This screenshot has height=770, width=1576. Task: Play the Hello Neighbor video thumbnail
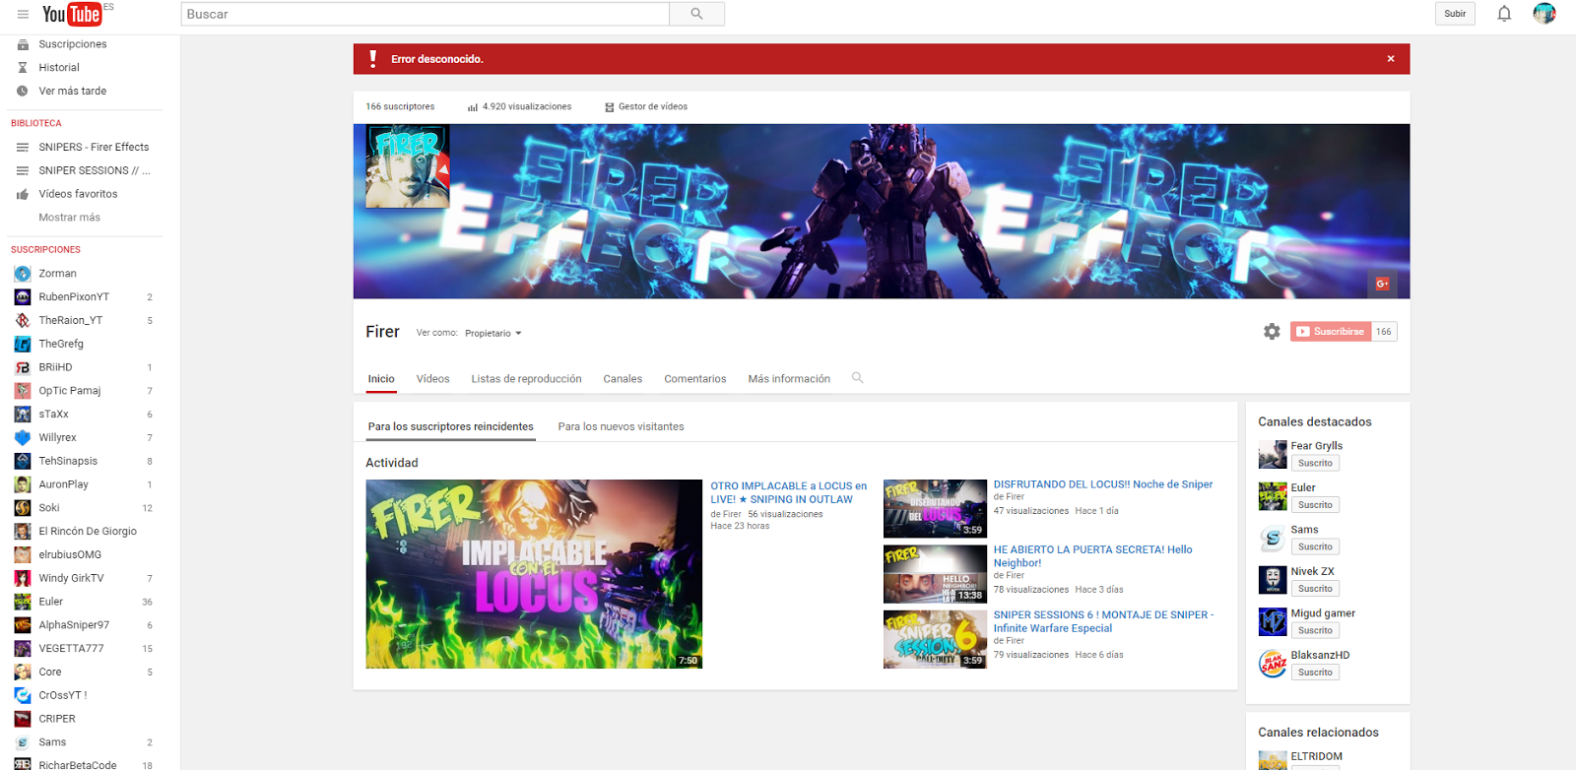click(x=935, y=574)
